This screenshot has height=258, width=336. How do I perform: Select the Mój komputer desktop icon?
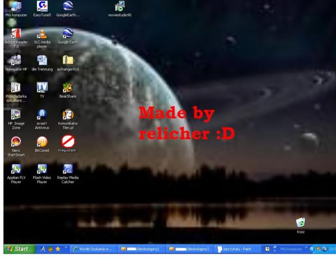(16, 9)
